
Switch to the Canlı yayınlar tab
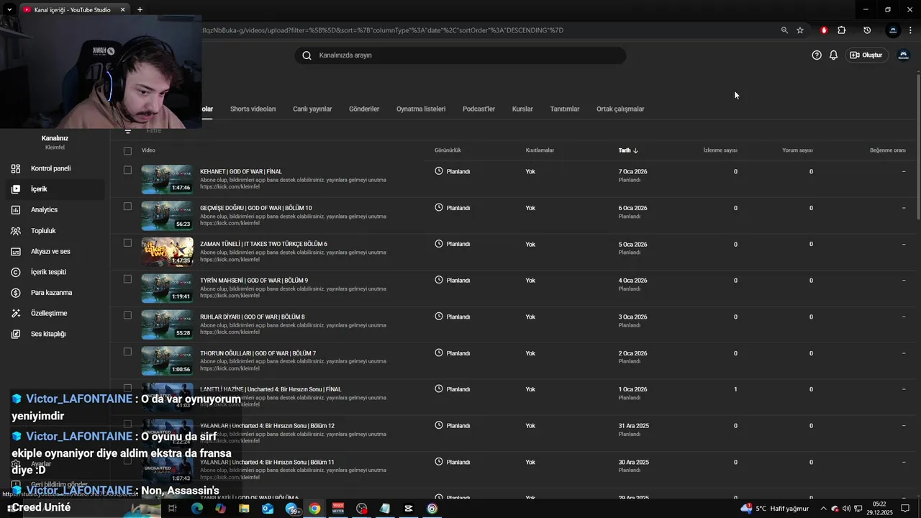(x=312, y=109)
